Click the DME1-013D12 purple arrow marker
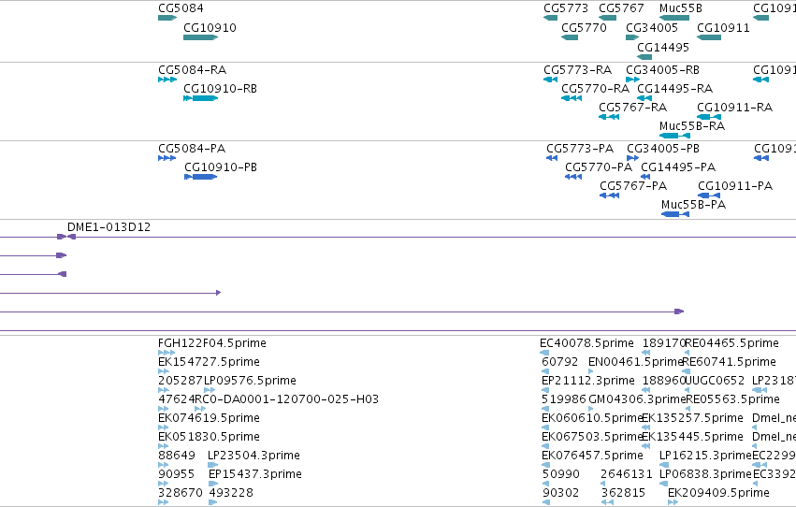Image resolution: width=796 pixels, height=507 pixels. [x=66, y=237]
